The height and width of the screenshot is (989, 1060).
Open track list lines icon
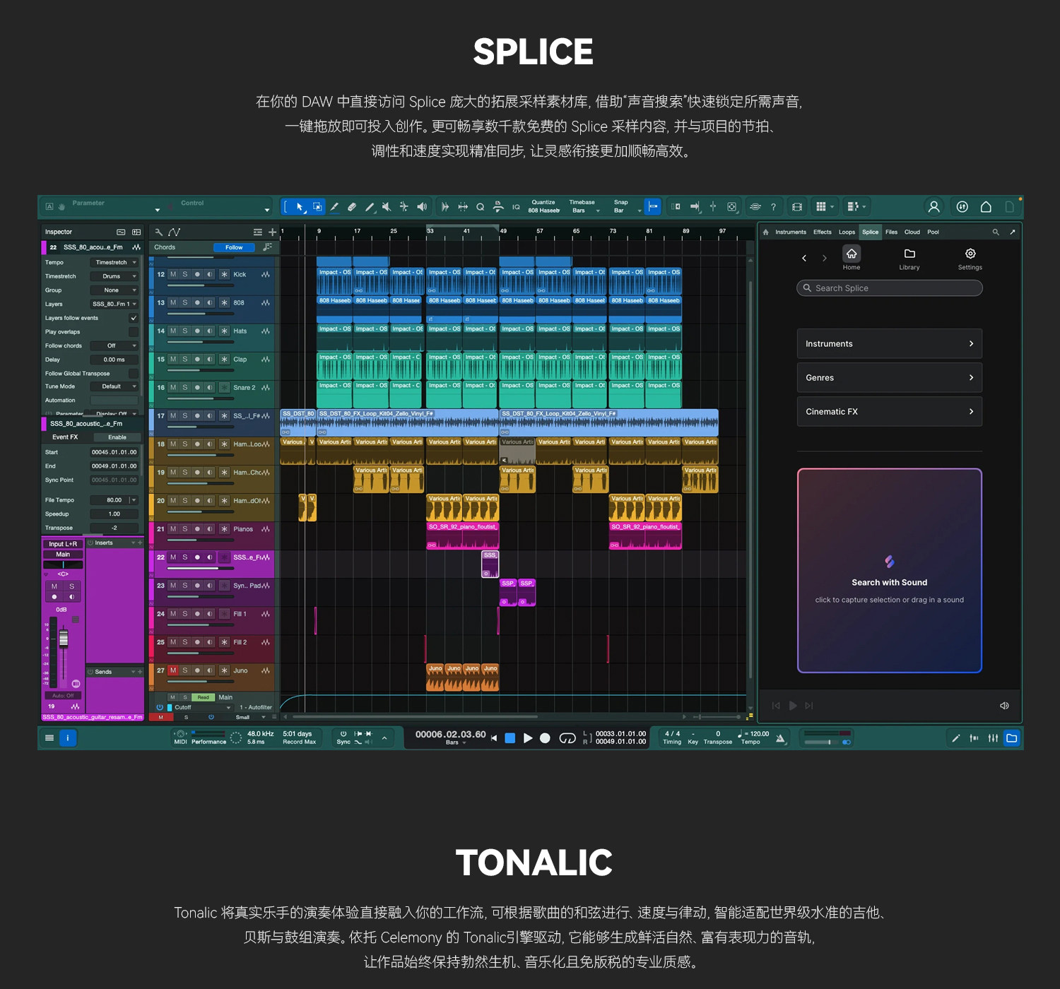pos(258,232)
